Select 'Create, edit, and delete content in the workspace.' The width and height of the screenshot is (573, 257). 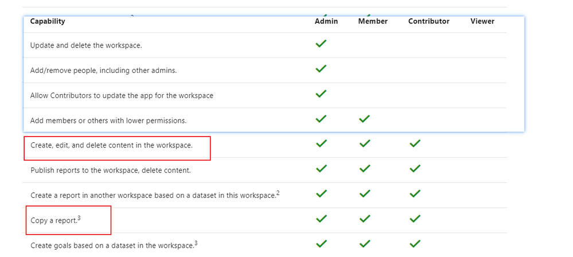click(111, 146)
